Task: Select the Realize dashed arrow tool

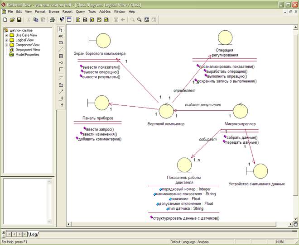Action: click(x=61, y=105)
